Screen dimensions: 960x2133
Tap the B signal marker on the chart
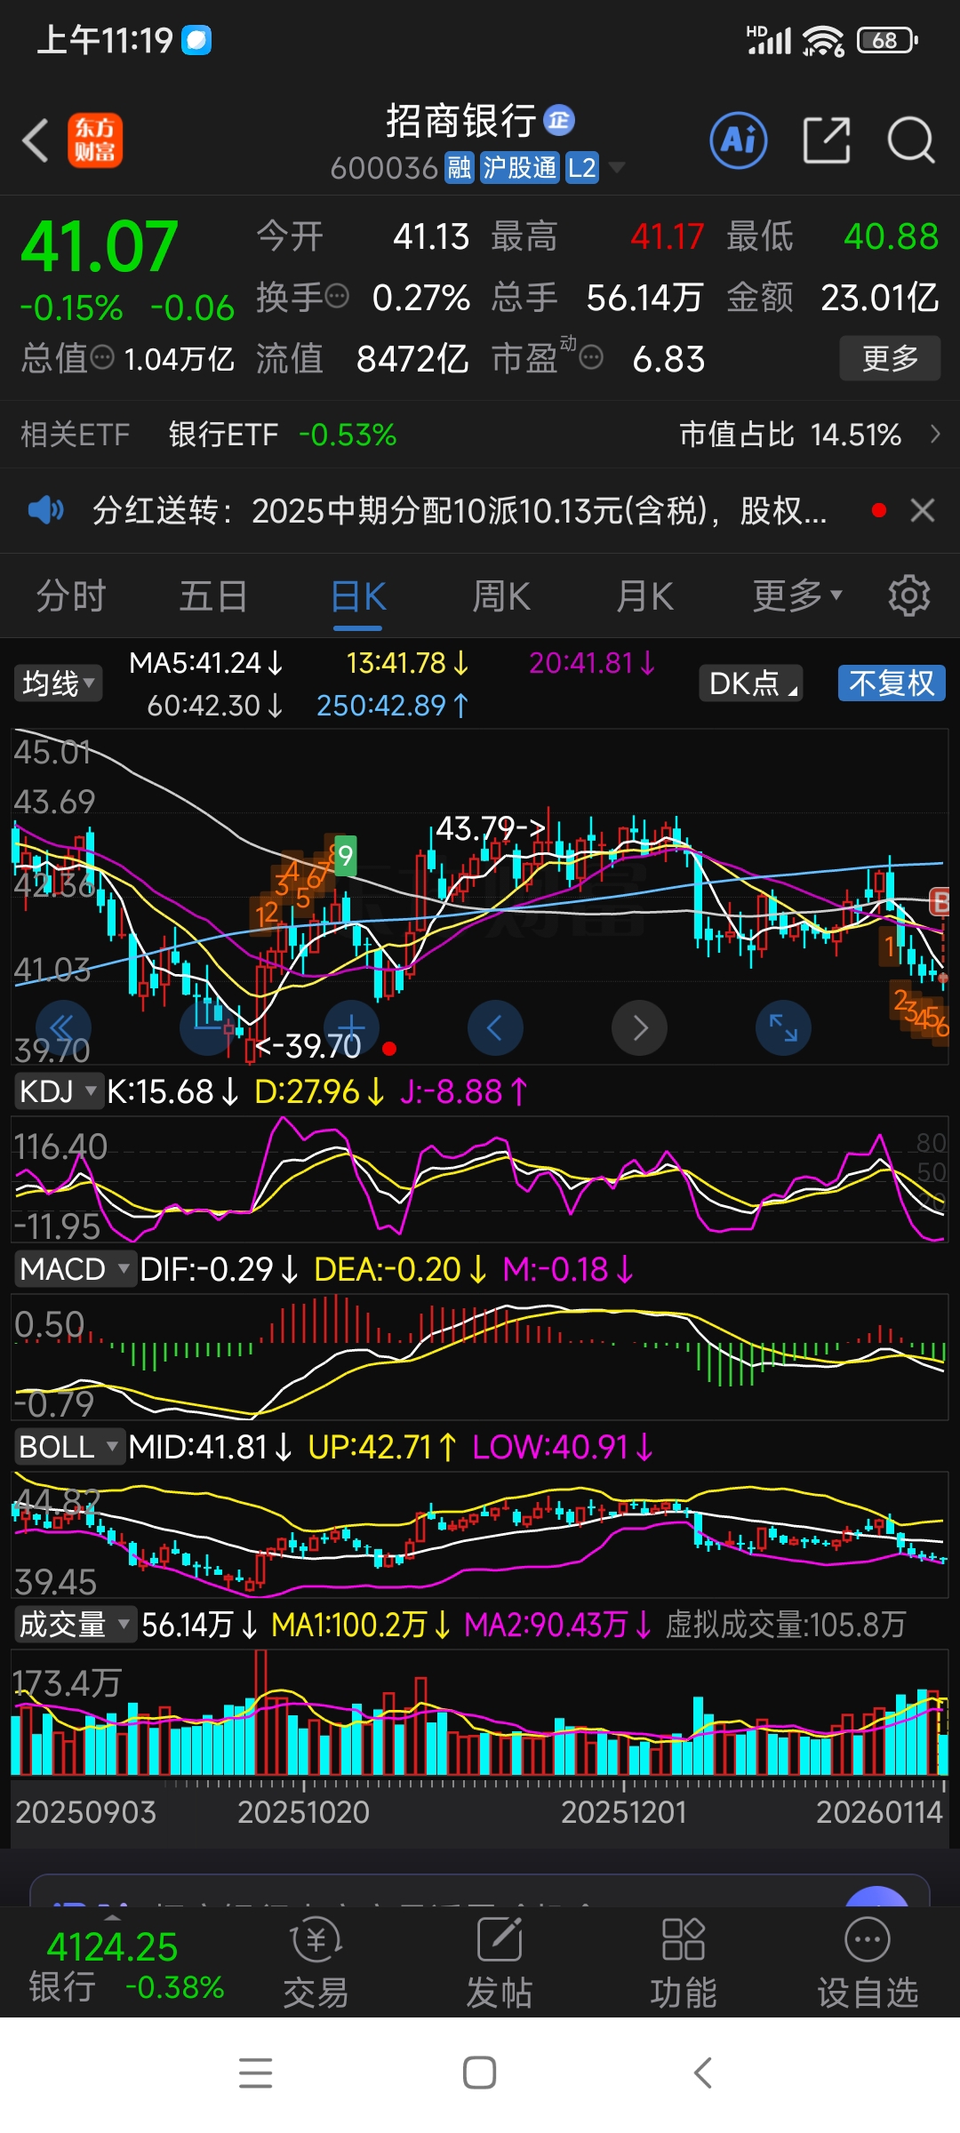click(x=939, y=901)
